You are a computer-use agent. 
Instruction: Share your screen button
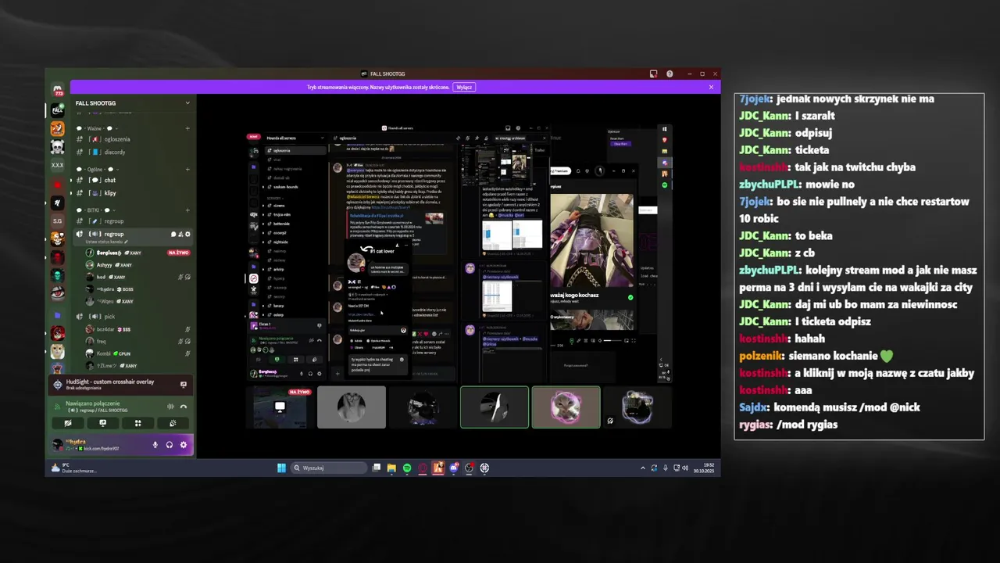click(102, 423)
